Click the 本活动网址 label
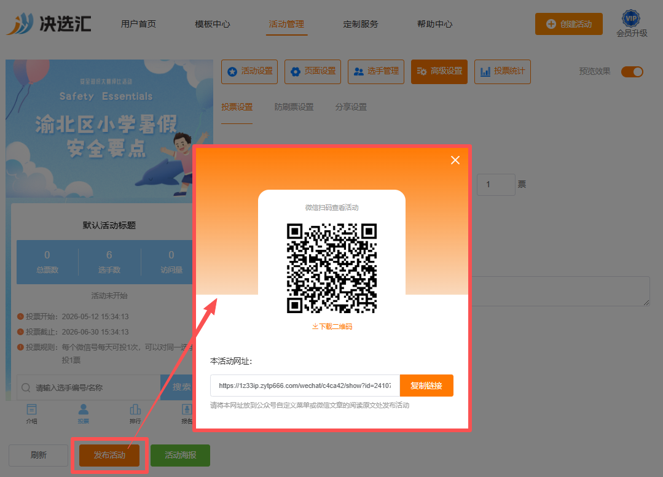663x477 pixels. pos(231,361)
